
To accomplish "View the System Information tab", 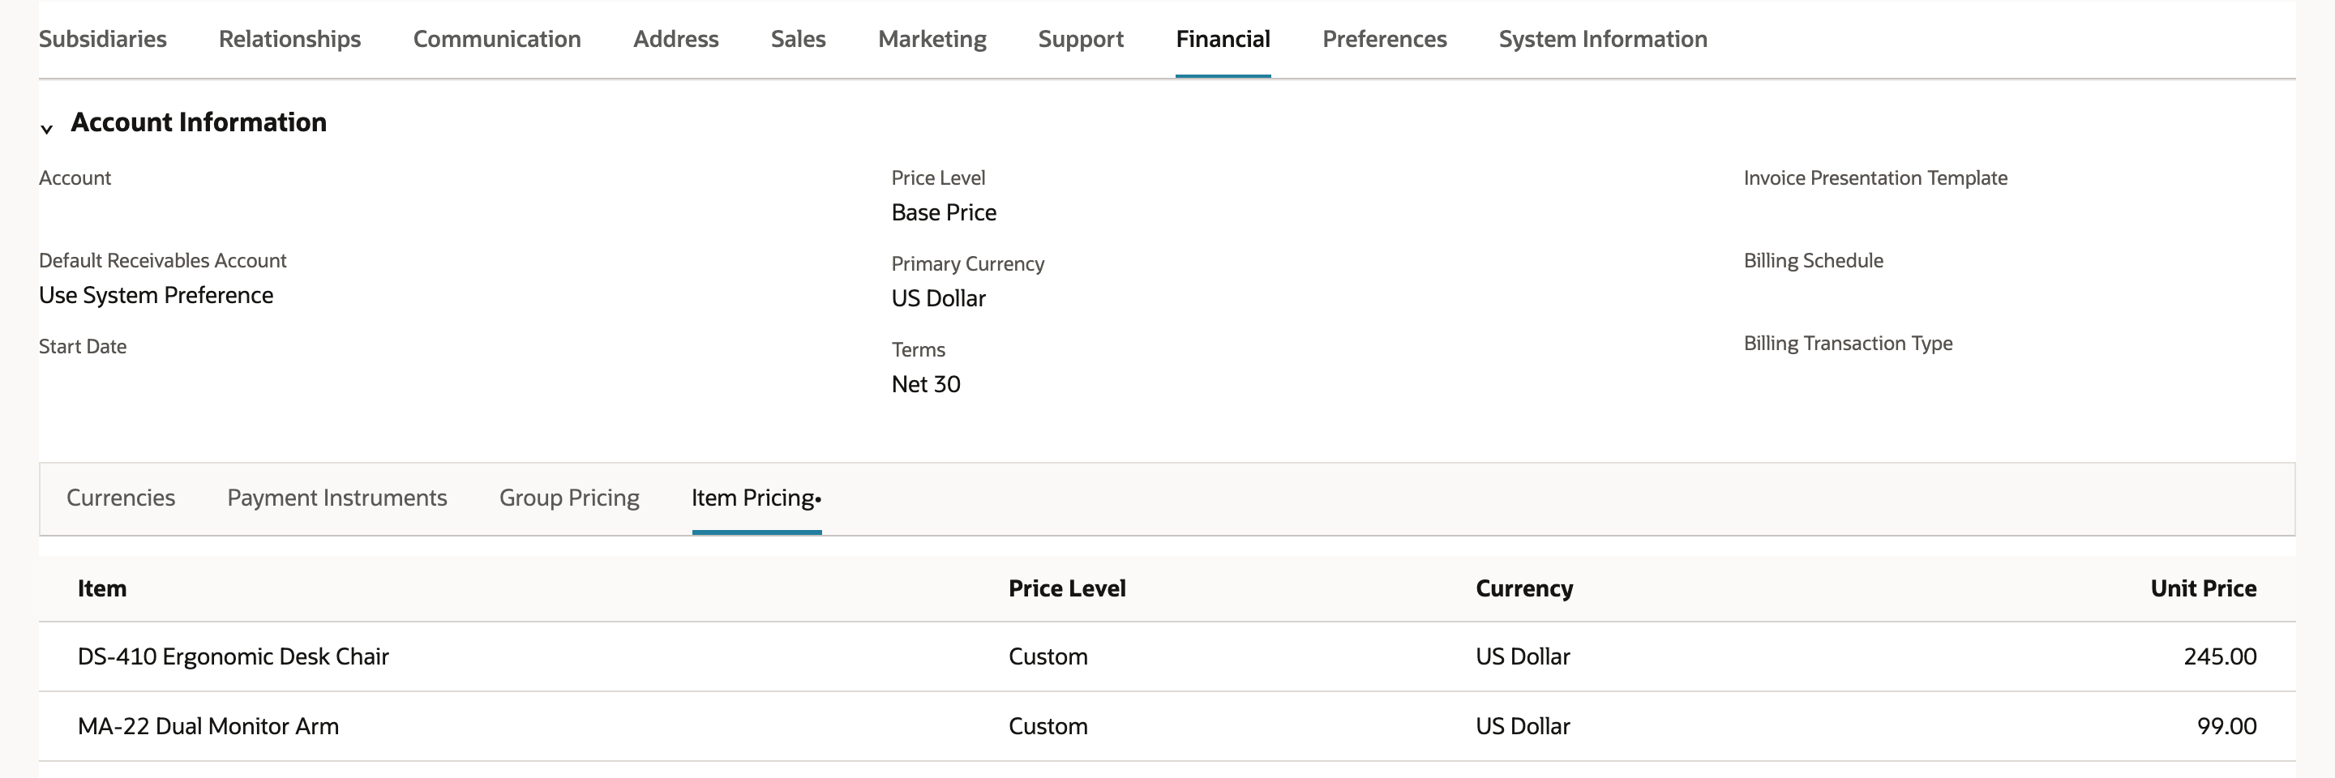I will [1604, 39].
